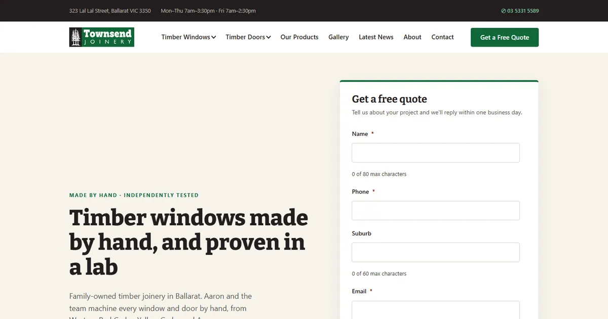Open the Townsend Joinery logo home link
The width and height of the screenshot is (608, 319).
[101, 37]
